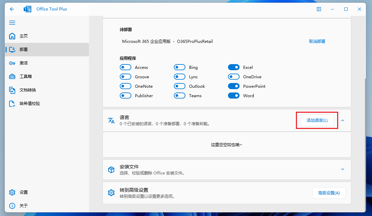Open 激活 activation page
Image resolution: width=372 pixels, height=216 pixels.
(x=47, y=63)
